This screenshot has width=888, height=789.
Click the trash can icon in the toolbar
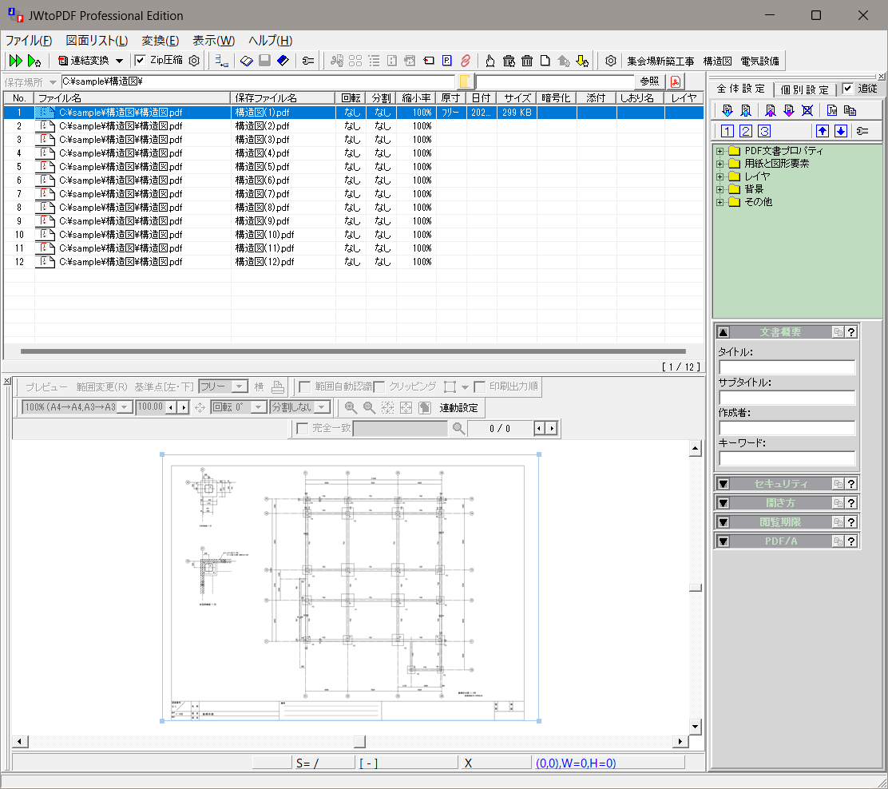coord(527,61)
